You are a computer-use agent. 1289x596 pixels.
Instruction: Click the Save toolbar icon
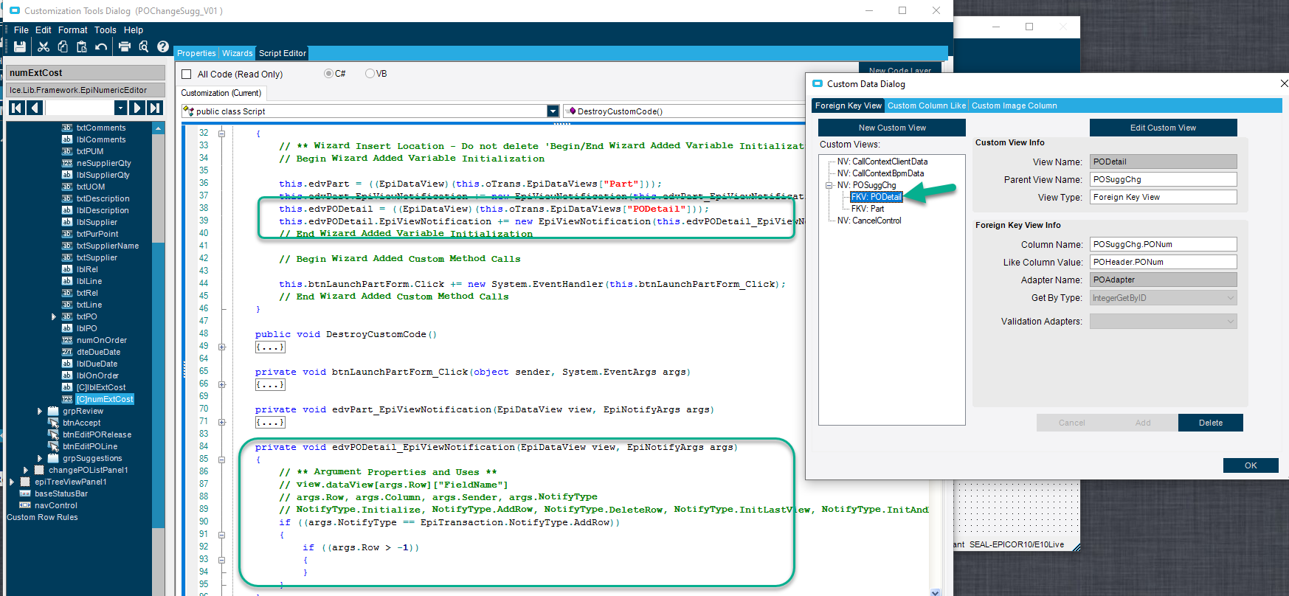click(x=20, y=46)
